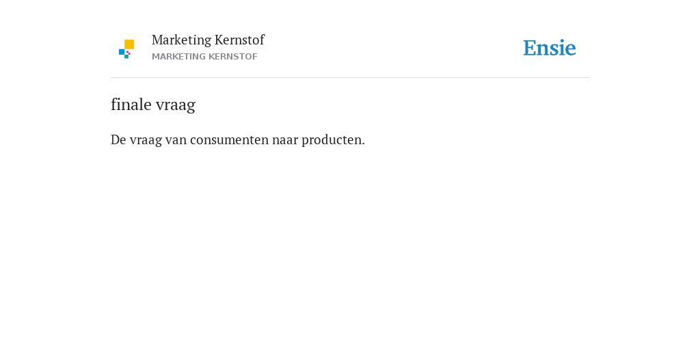Image resolution: width=700 pixels, height=350 pixels.
Task: Click the definition sentence about consumenten
Action: (238, 139)
